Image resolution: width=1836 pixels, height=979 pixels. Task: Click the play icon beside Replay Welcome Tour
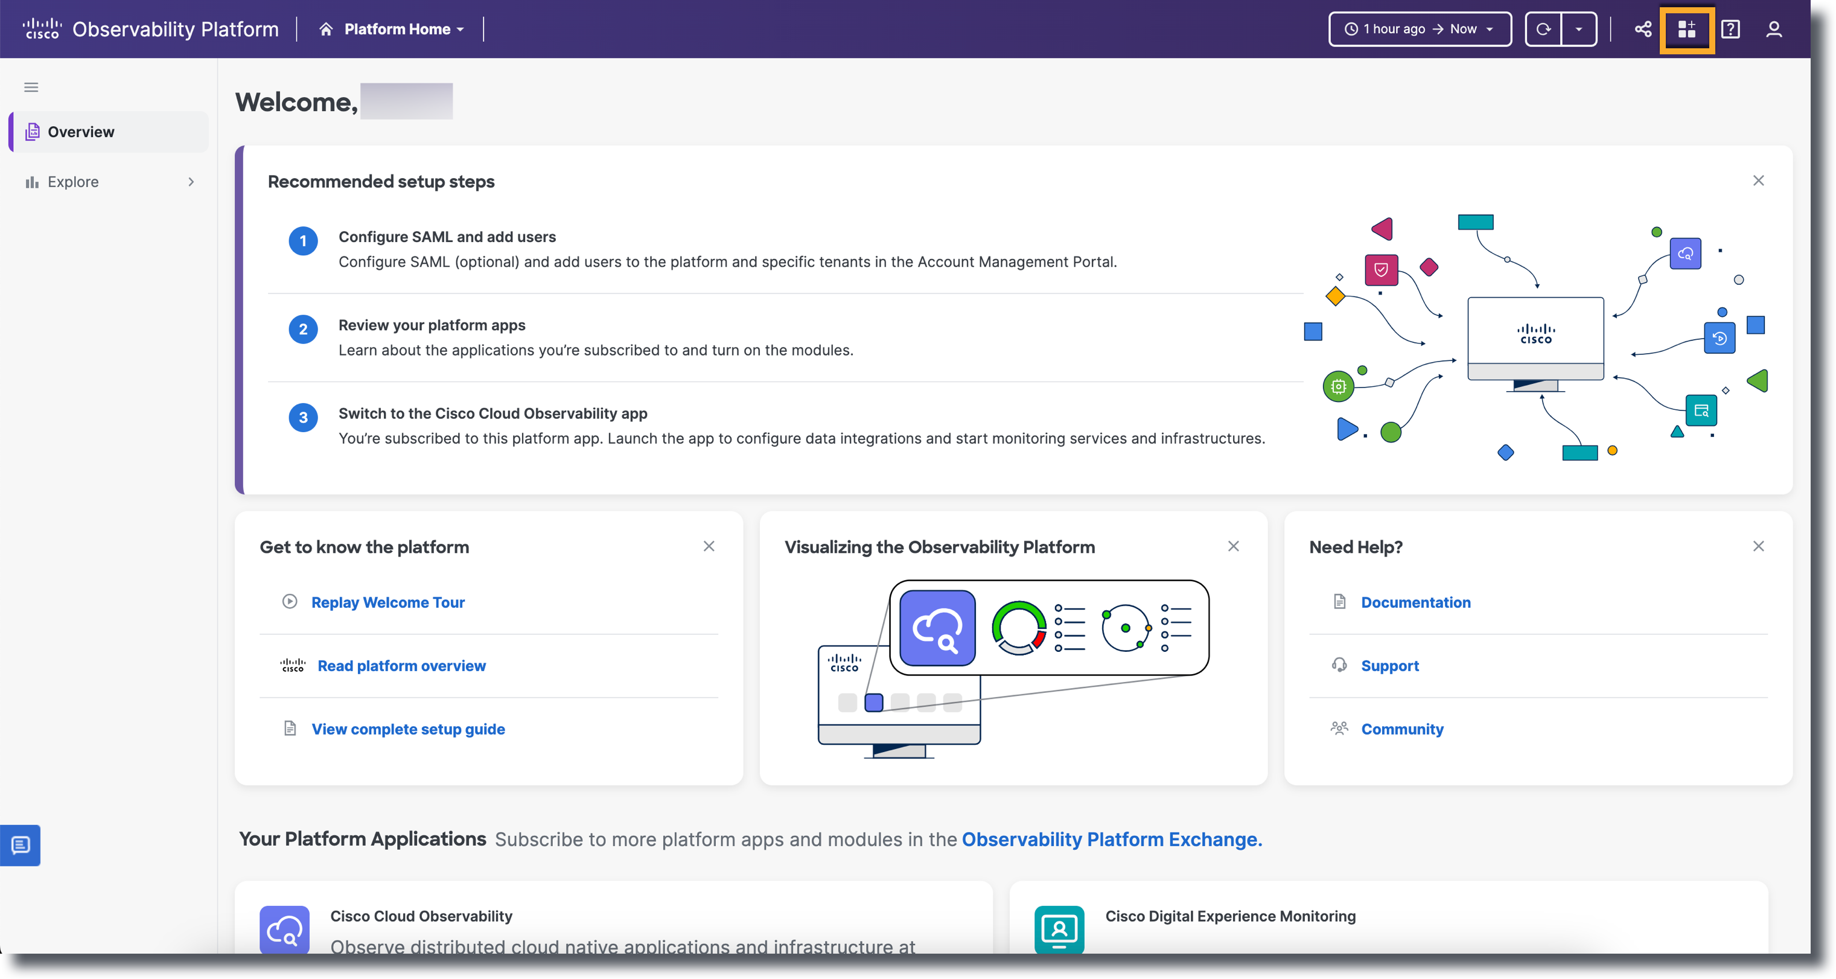(x=289, y=601)
